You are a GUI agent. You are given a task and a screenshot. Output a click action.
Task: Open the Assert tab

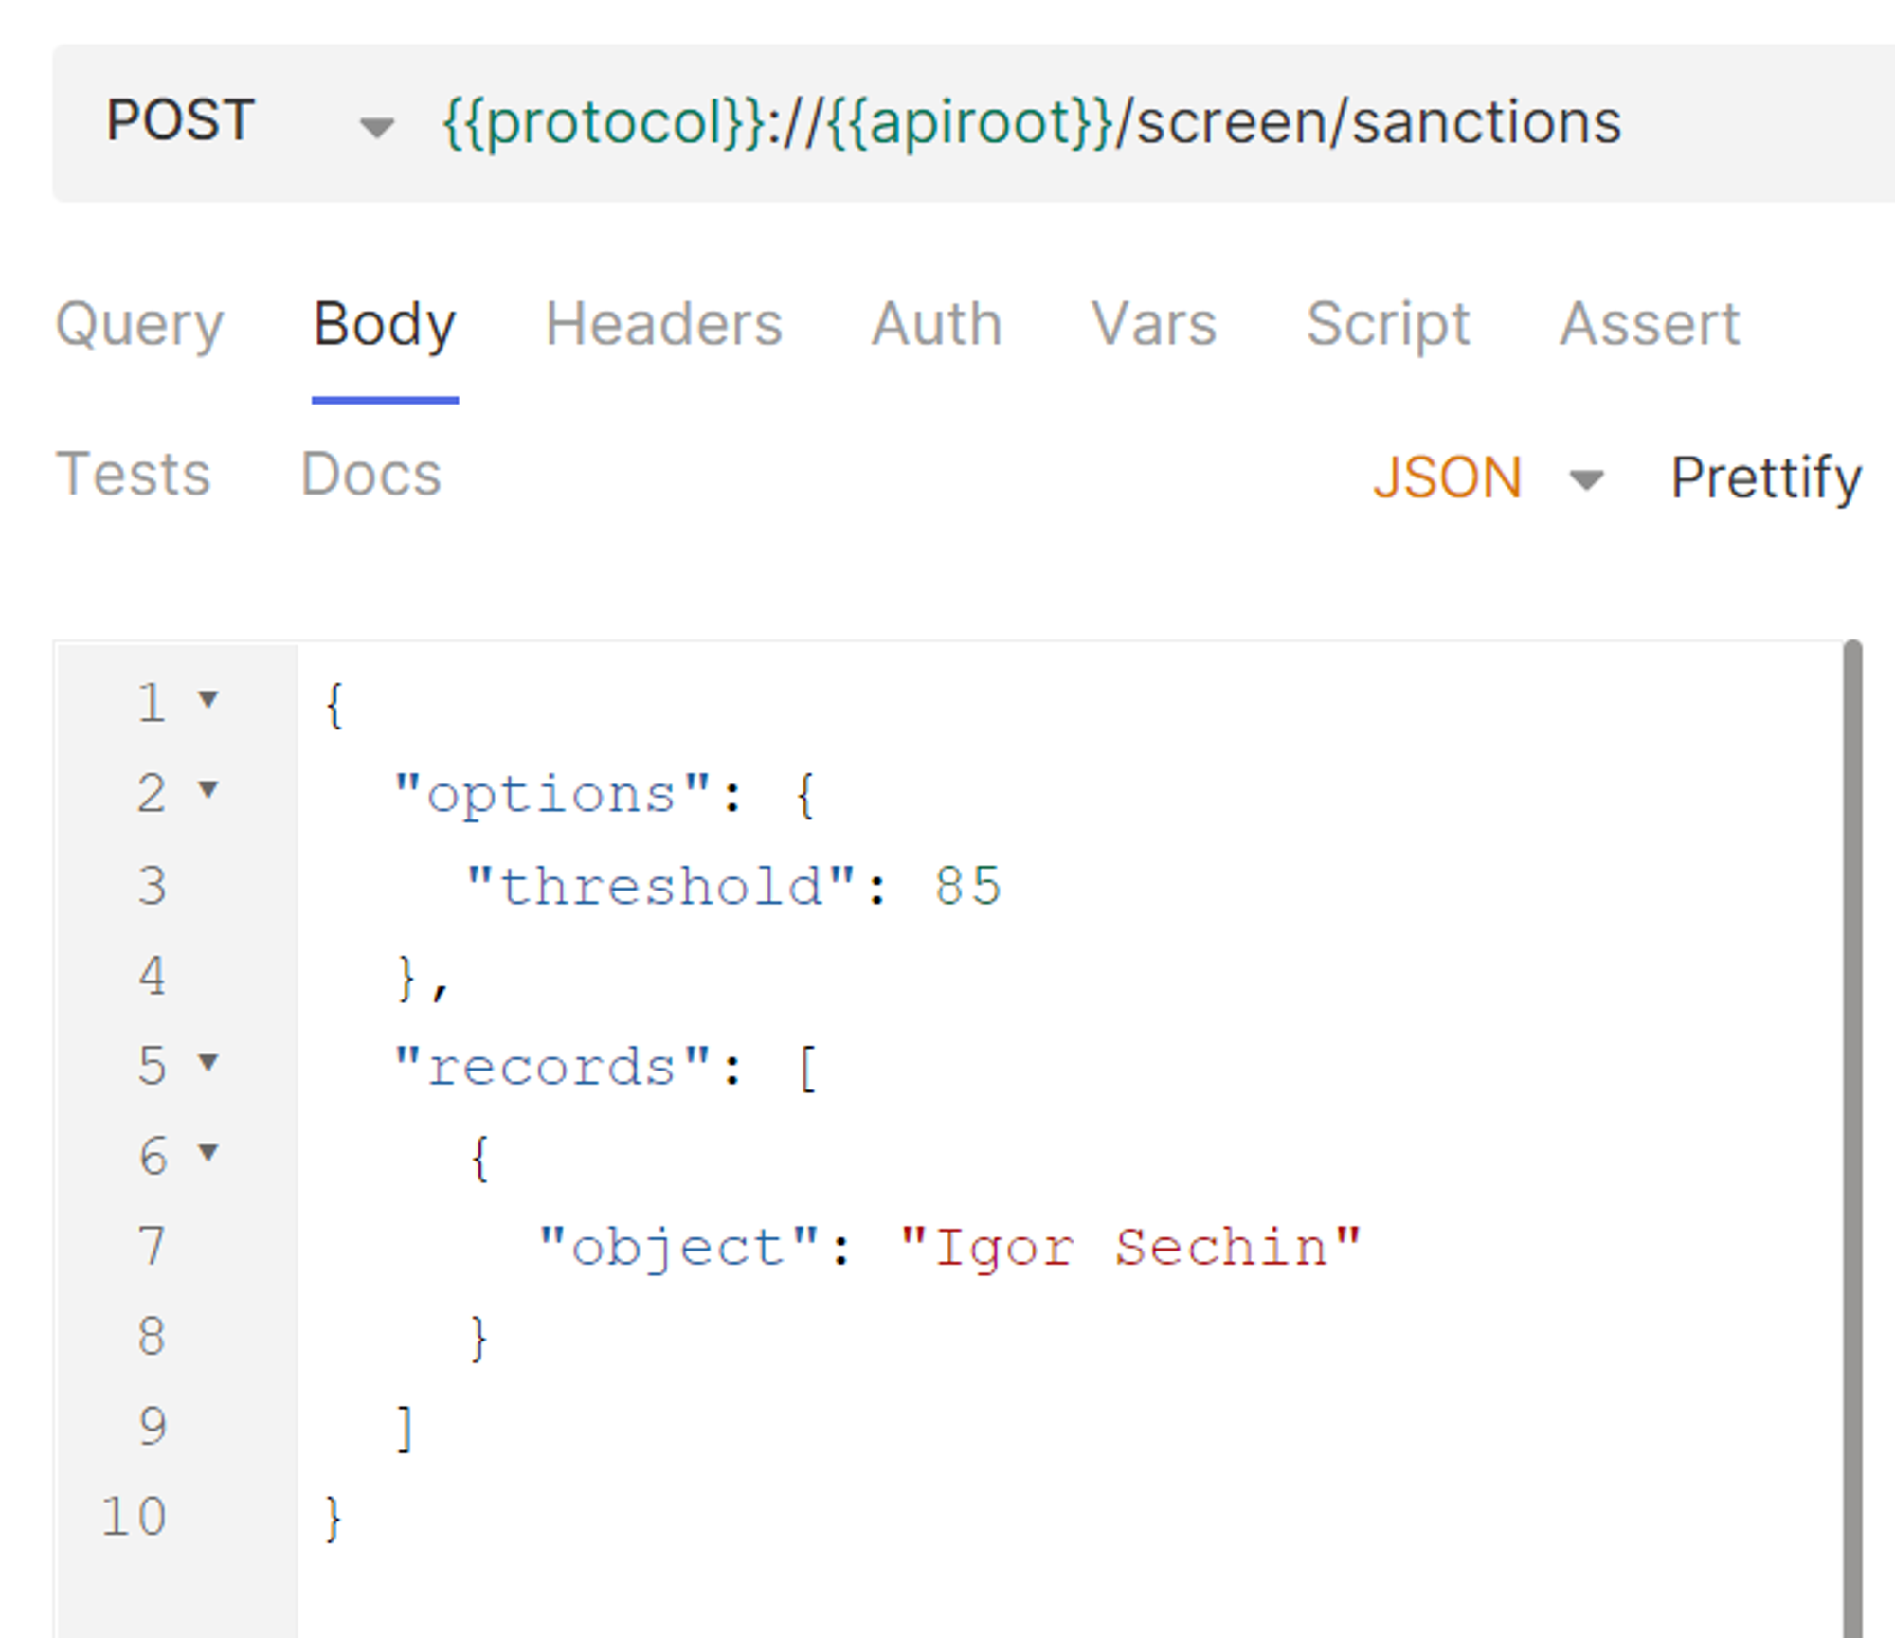pyautogui.click(x=1650, y=325)
